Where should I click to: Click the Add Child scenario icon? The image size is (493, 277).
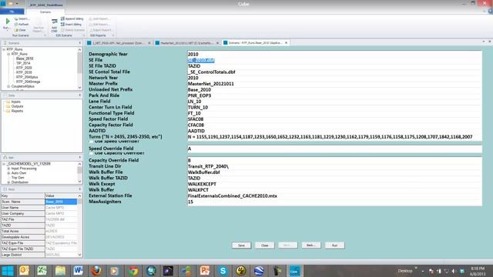click(x=55, y=22)
